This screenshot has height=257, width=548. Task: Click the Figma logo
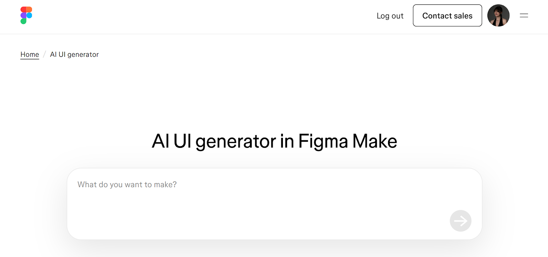pos(26,15)
